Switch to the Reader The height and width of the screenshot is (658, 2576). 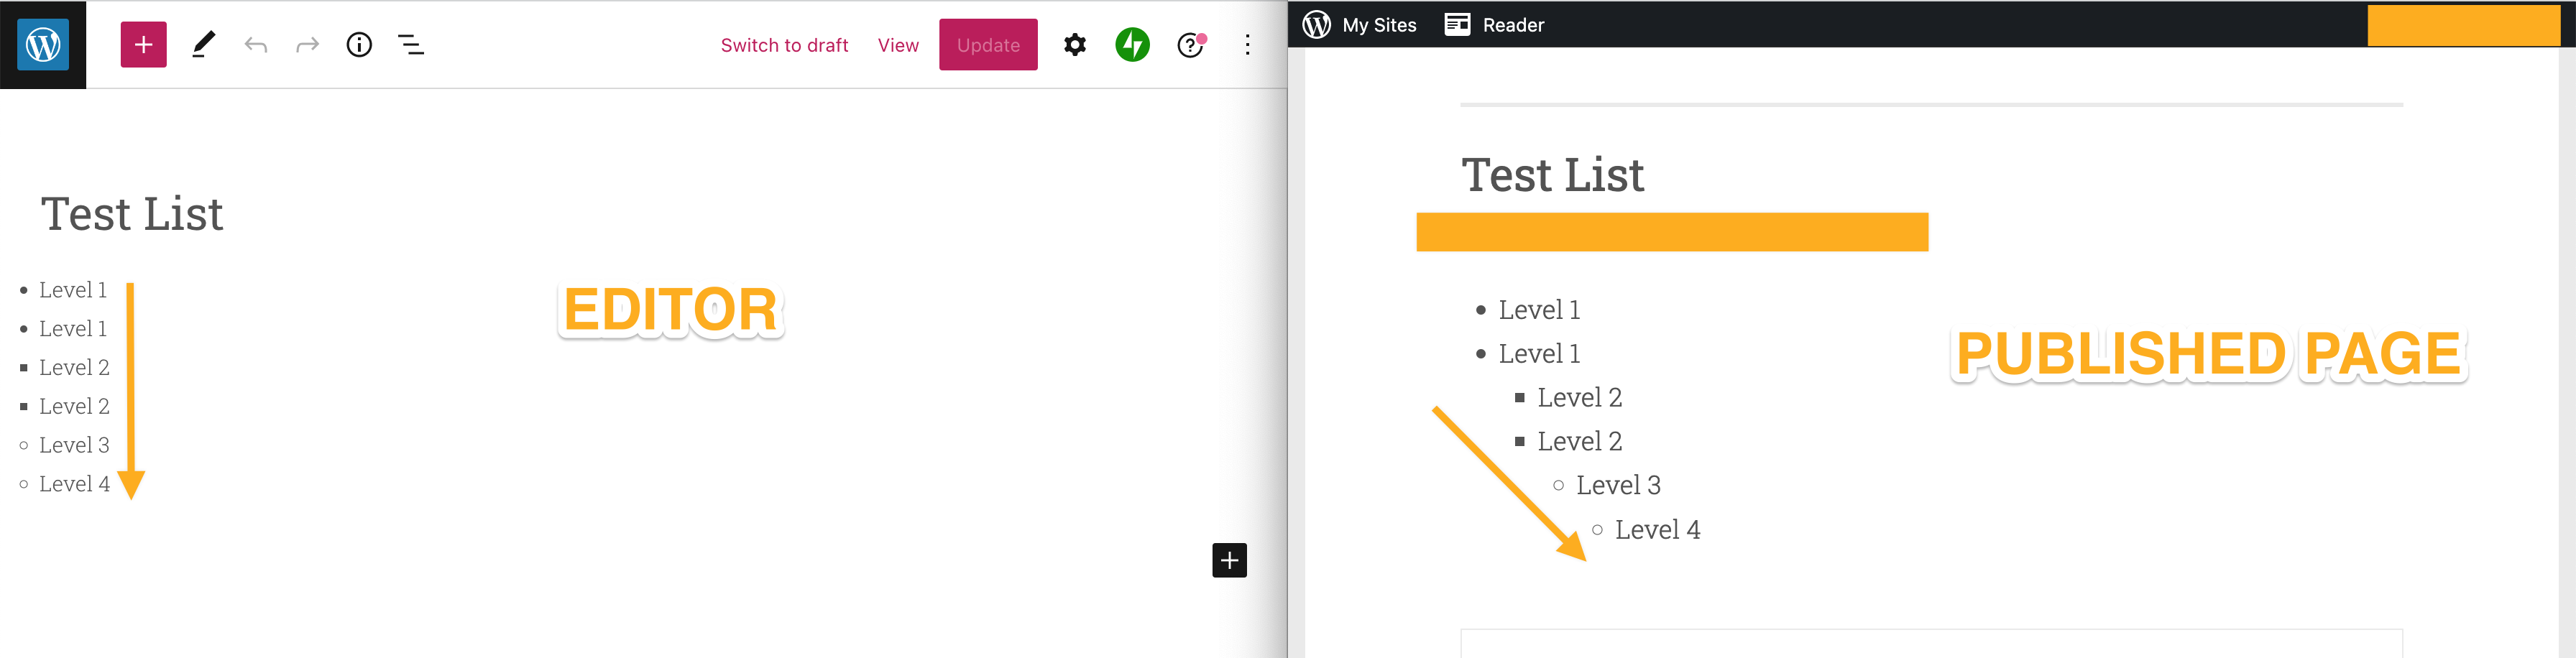click(1494, 24)
